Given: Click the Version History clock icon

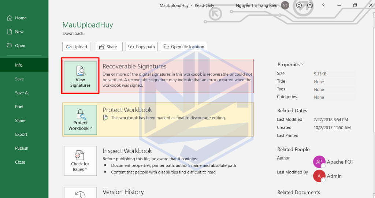Looking at the screenshot, I should click(80, 194).
